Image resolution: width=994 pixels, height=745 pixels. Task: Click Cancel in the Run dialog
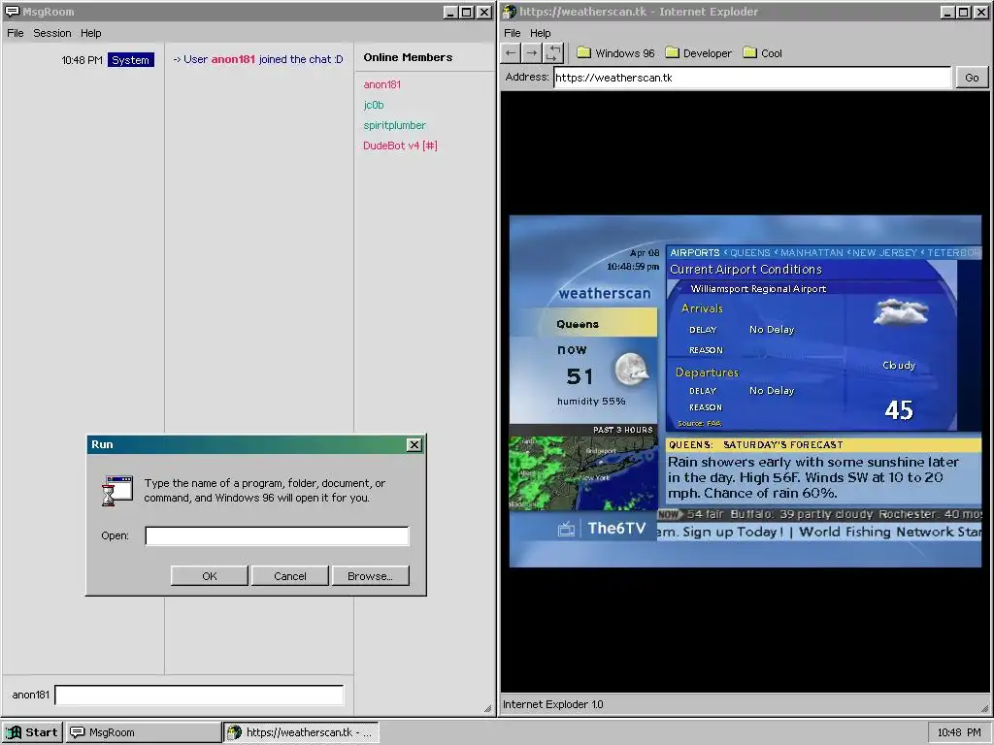289,576
